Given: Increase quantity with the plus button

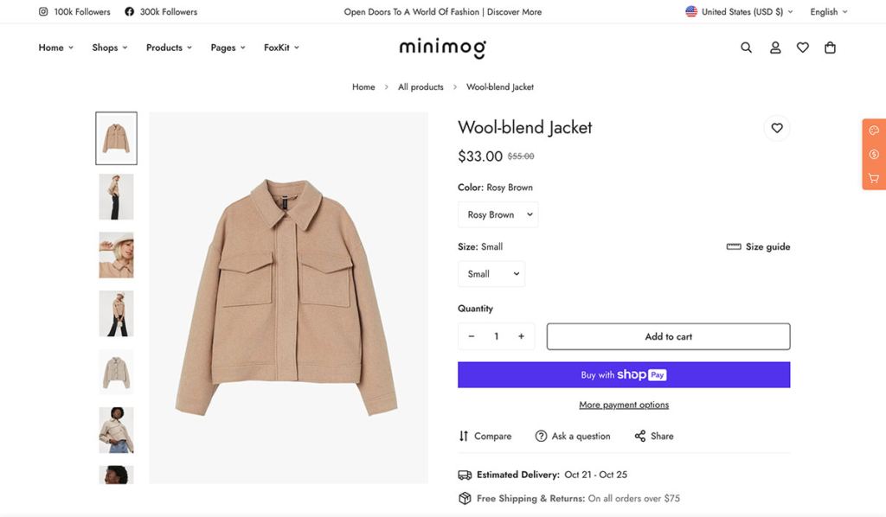Looking at the screenshot, I should 521,336.
